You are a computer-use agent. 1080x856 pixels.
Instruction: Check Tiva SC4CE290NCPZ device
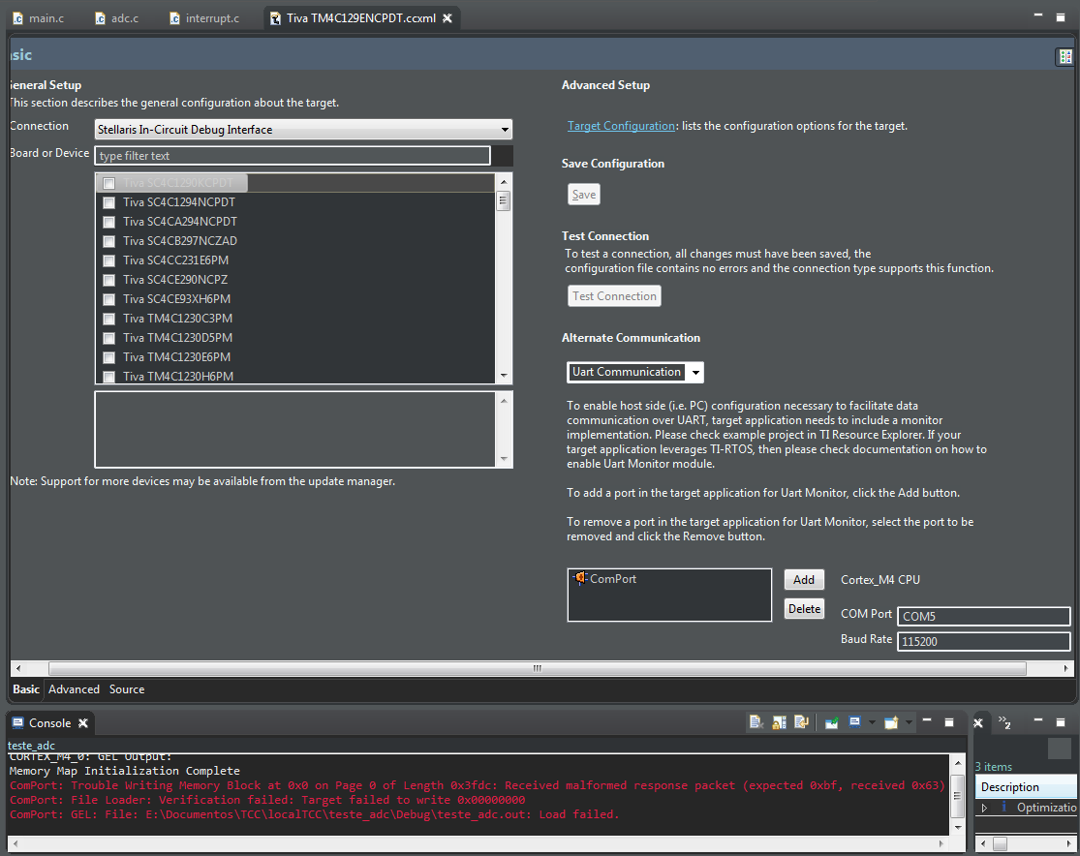click(x=108, y=280)
